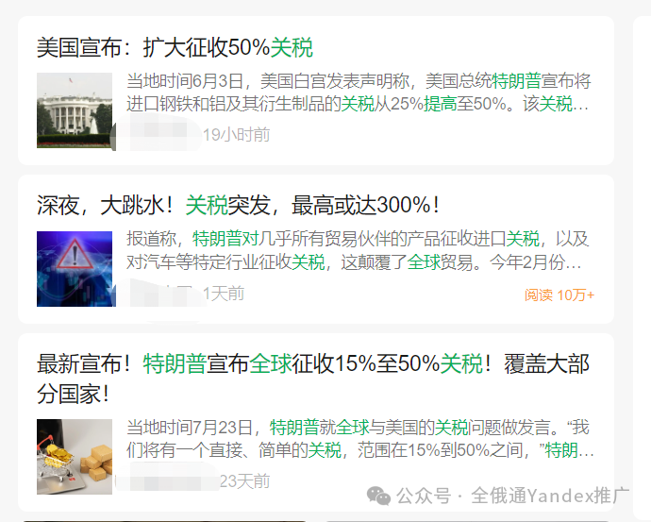Image resolution: width=651 pixels, height=522 pixels.
Task: Click the shopping cart and boxes thumbnail
Action: 75,456
